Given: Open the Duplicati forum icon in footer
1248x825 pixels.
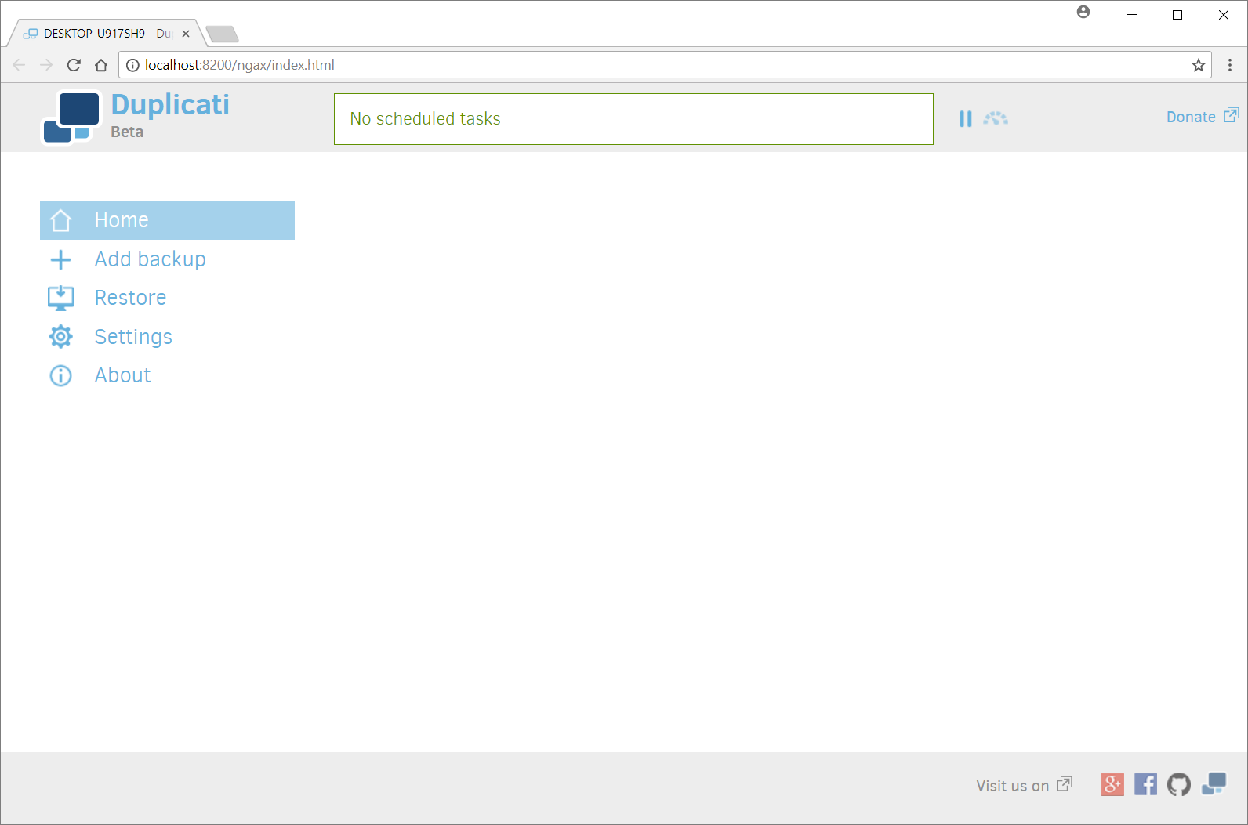Looking at the screenshot, I should point(1214,783).
